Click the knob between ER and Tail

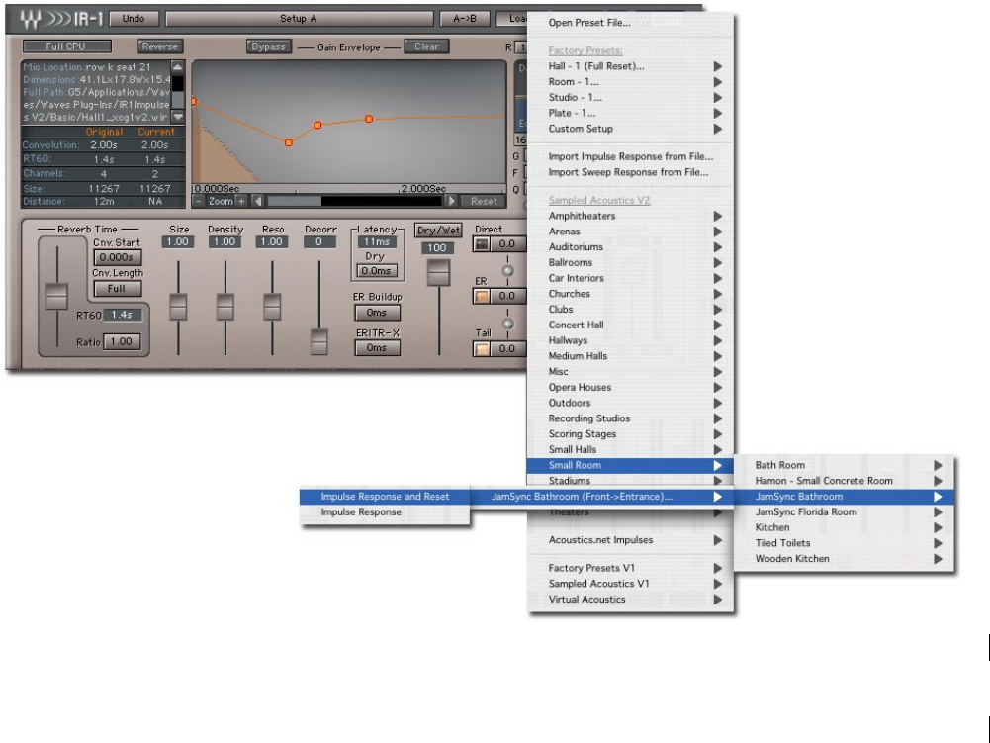click(507, 324)
